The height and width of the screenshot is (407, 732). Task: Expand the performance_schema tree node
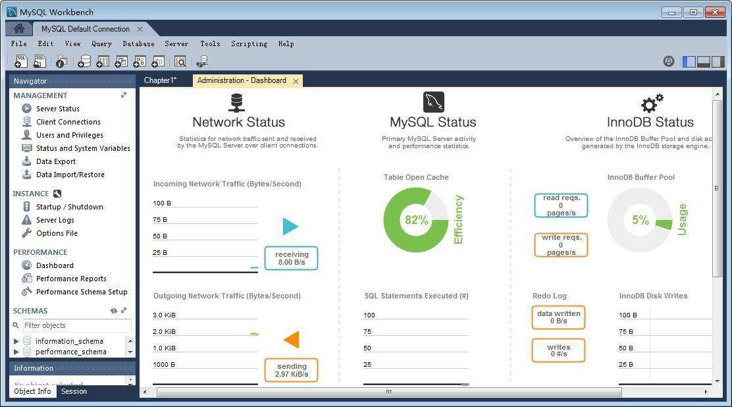pos(16,352)
